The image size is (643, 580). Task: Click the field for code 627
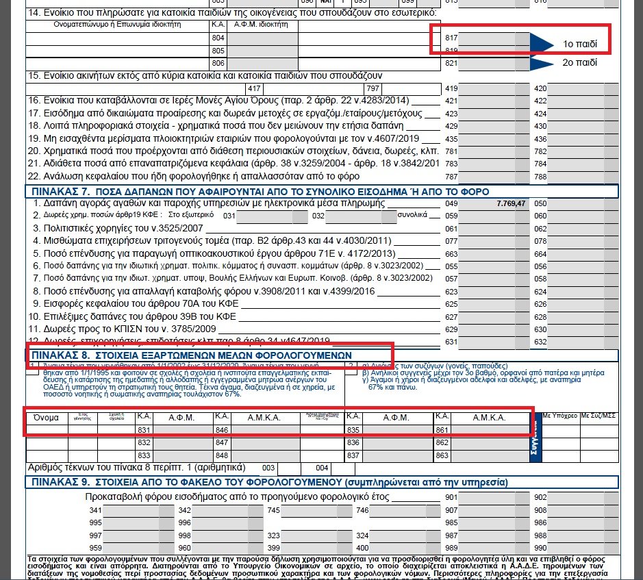(494, 317)
